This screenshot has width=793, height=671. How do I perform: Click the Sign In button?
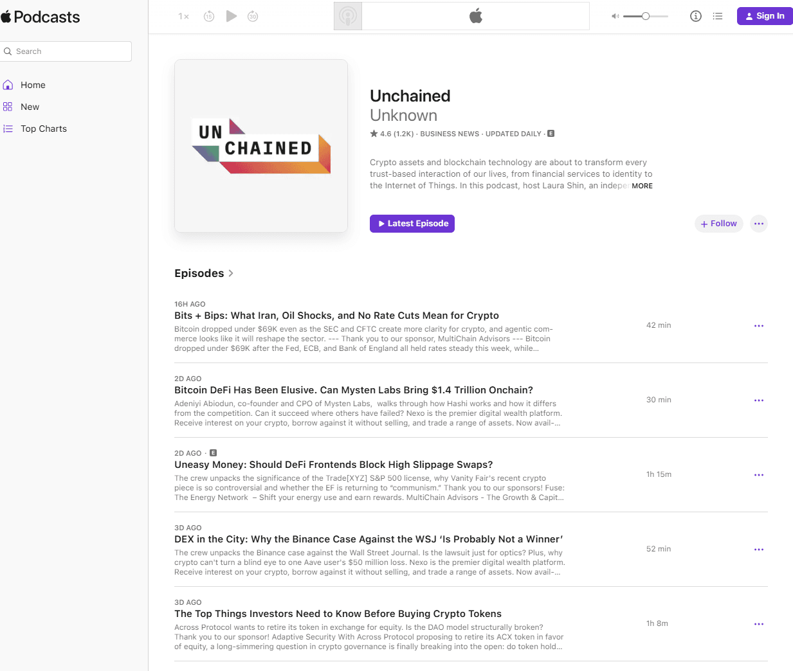(x=765, y=16)
